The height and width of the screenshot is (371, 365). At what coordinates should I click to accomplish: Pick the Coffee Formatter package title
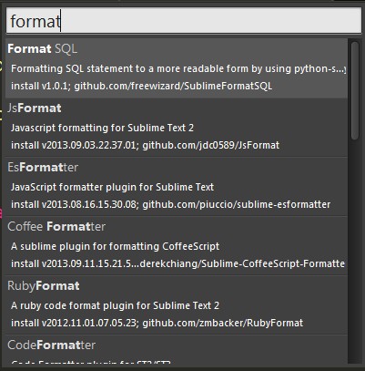(x=56, y=227)
